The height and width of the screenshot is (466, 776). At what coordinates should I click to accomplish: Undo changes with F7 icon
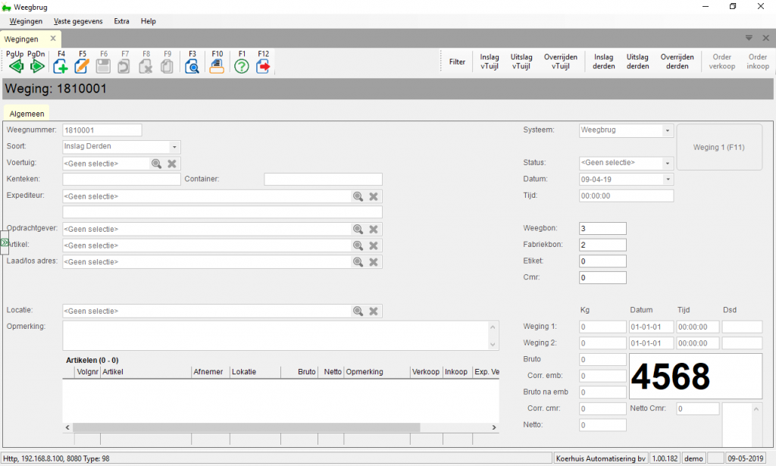click(x=124, y=66)
